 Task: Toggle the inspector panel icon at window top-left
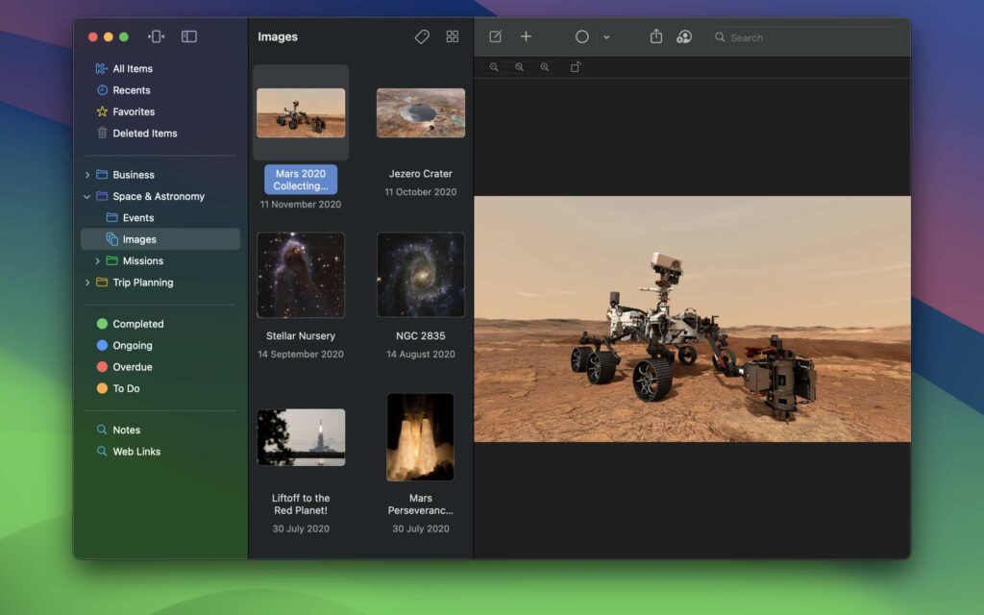click(x=156, y=35)
